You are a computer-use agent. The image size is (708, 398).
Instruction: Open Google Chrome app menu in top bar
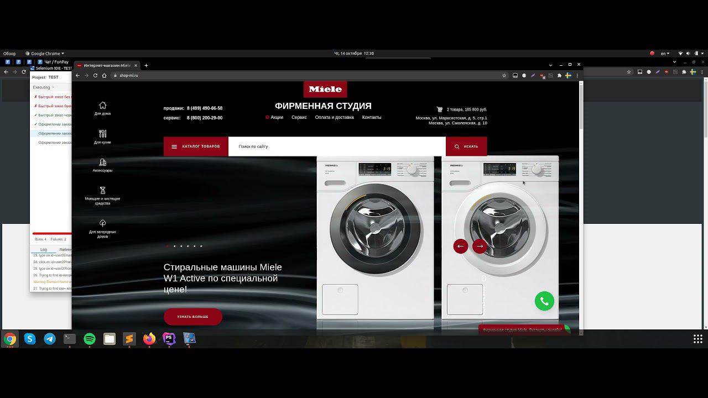click(44, 54)
